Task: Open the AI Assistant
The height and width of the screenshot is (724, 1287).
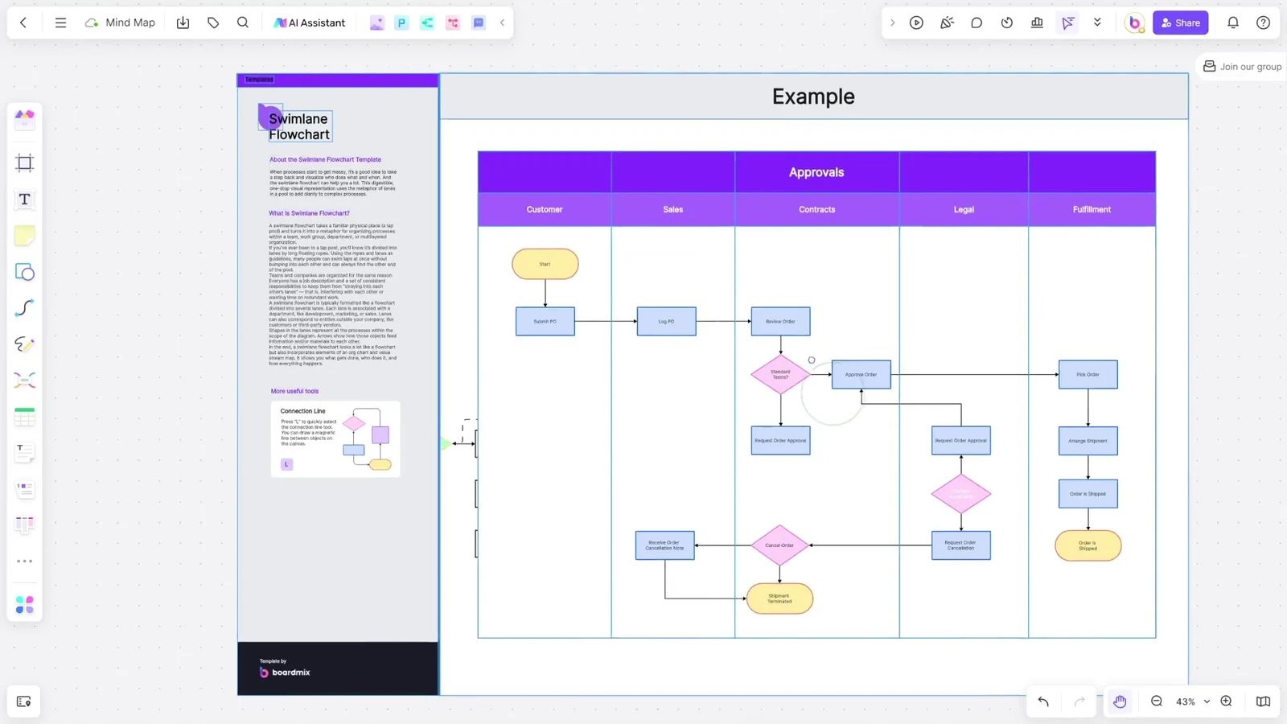Action: click(x=310, y=23)
